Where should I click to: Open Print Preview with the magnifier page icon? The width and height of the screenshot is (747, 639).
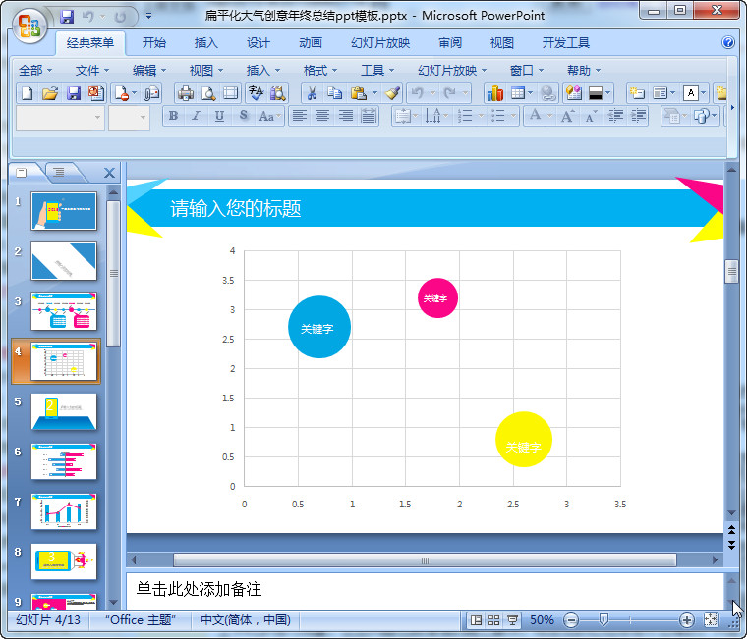tap(208, 93)
